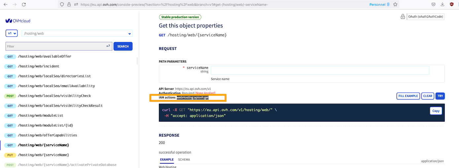Open the browser downloads panel

click(442, 5)
